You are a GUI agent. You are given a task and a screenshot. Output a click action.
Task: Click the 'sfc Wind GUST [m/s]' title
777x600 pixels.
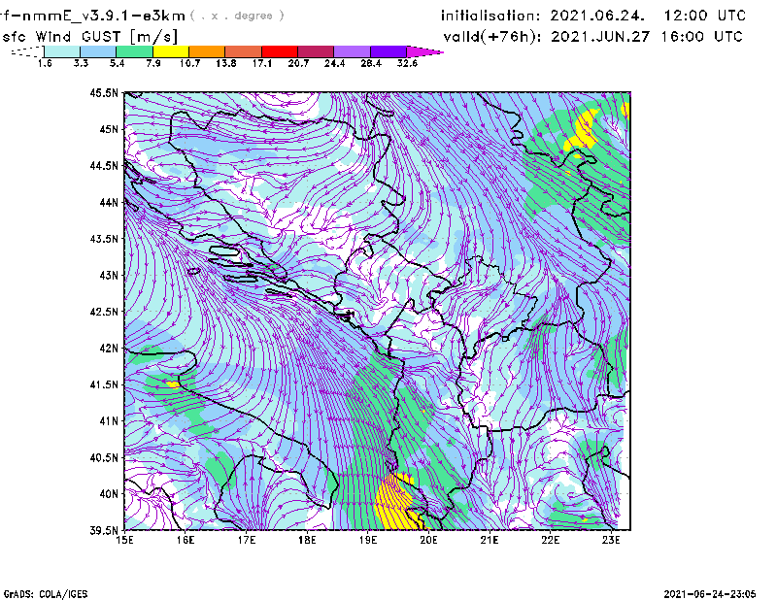89,37
